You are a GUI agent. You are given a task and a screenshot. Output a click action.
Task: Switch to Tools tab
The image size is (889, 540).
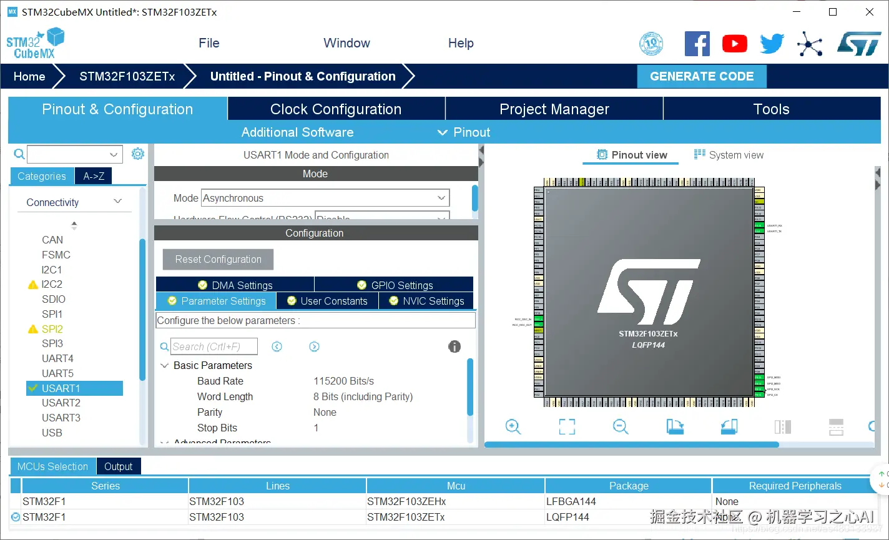(772, 109)
